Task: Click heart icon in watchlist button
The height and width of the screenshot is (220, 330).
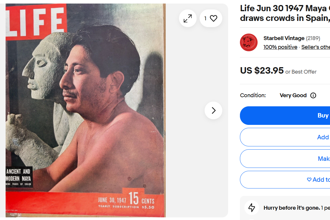Action: [309, 180]
